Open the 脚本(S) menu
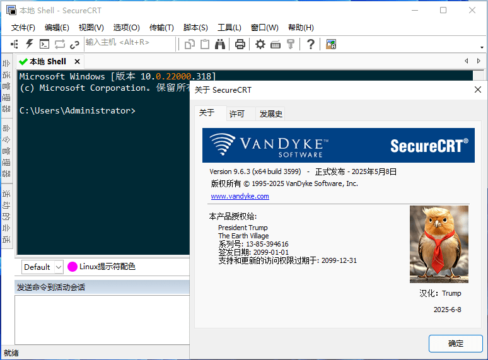The width and height of the screenshot is (488, 360). coord(195,28)
